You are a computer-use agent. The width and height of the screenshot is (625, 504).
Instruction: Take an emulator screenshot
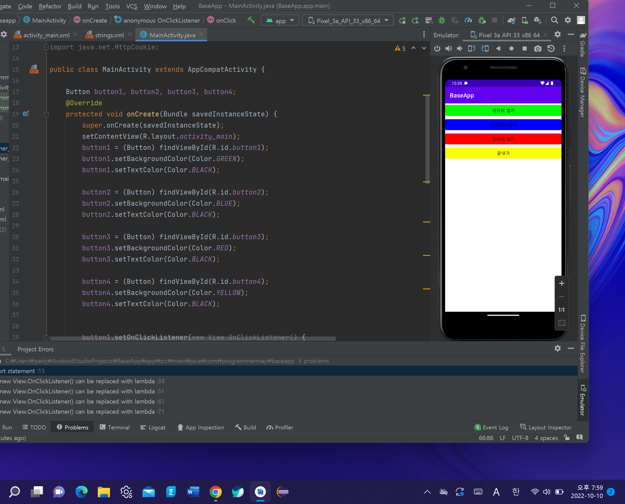click(x=538, y=48)
